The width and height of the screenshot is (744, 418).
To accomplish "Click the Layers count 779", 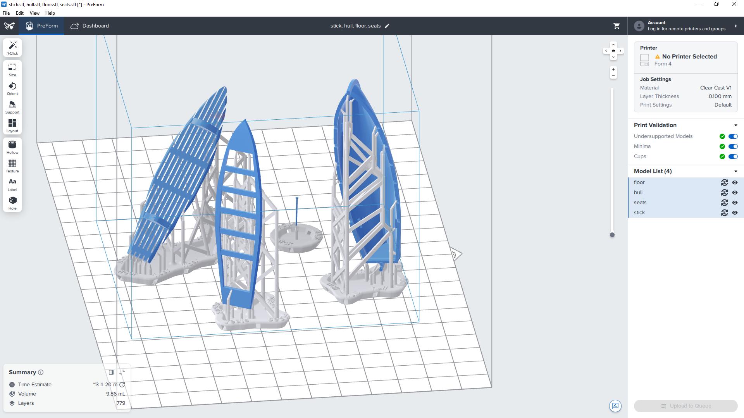I will tap(121, 403).
